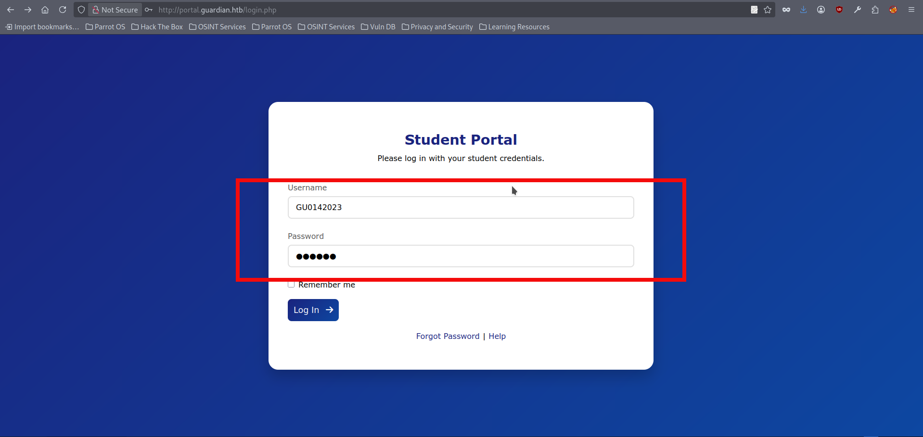Open the uBlock Origin extension popup
This screenshot has height=437, width=923.
click(839, 10)
